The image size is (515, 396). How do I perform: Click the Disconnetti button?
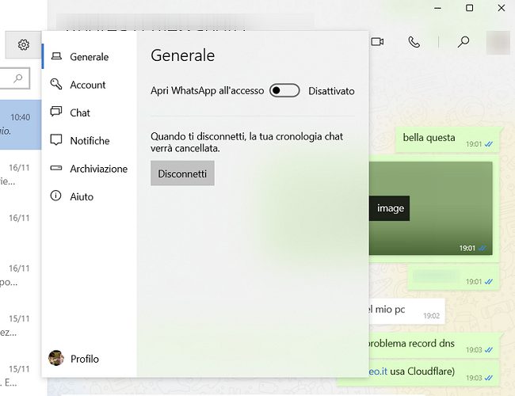pyautogui.click(x=182, y=173)
